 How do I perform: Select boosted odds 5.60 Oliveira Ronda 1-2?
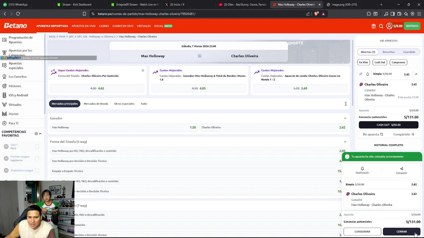tap(300, 88)
